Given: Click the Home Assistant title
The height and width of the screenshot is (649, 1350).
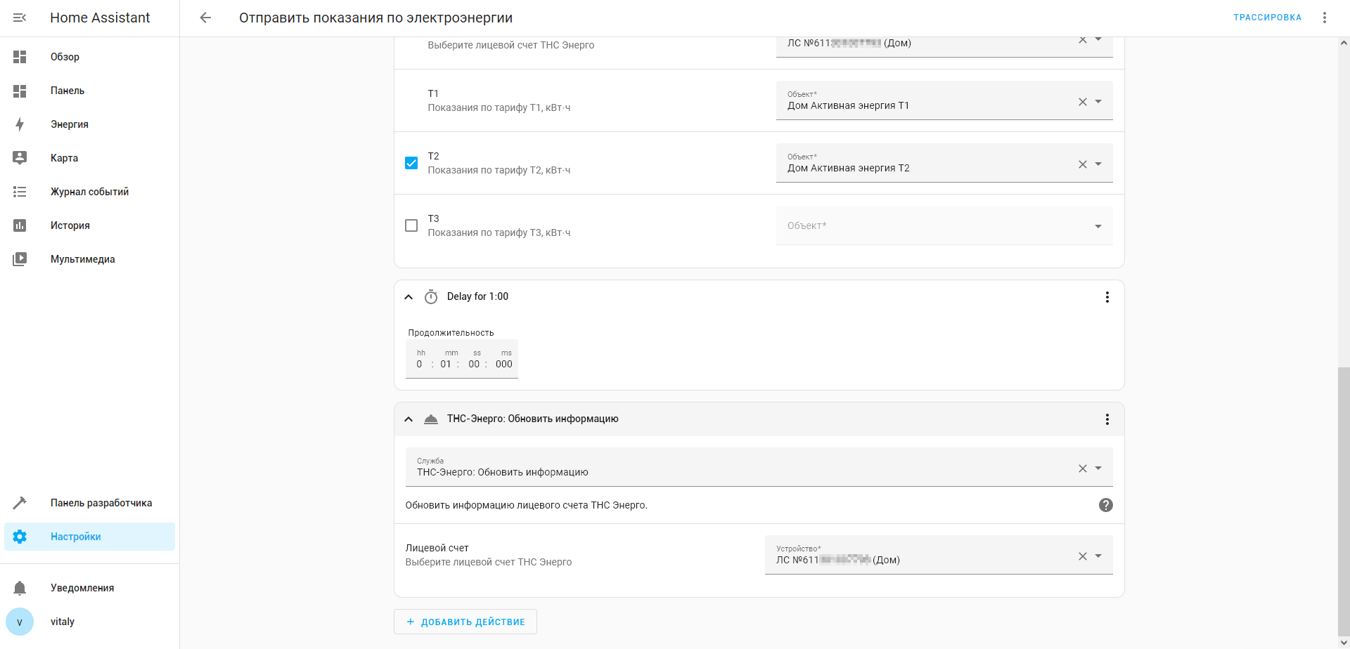Looking at the screenshot, I should point(100,18).
